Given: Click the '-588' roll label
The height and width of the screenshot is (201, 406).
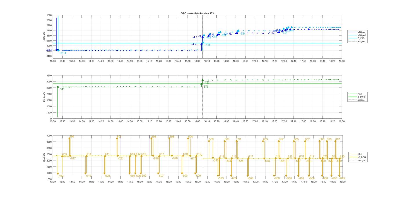Looking at the screenshot, I should pos(289,178).
